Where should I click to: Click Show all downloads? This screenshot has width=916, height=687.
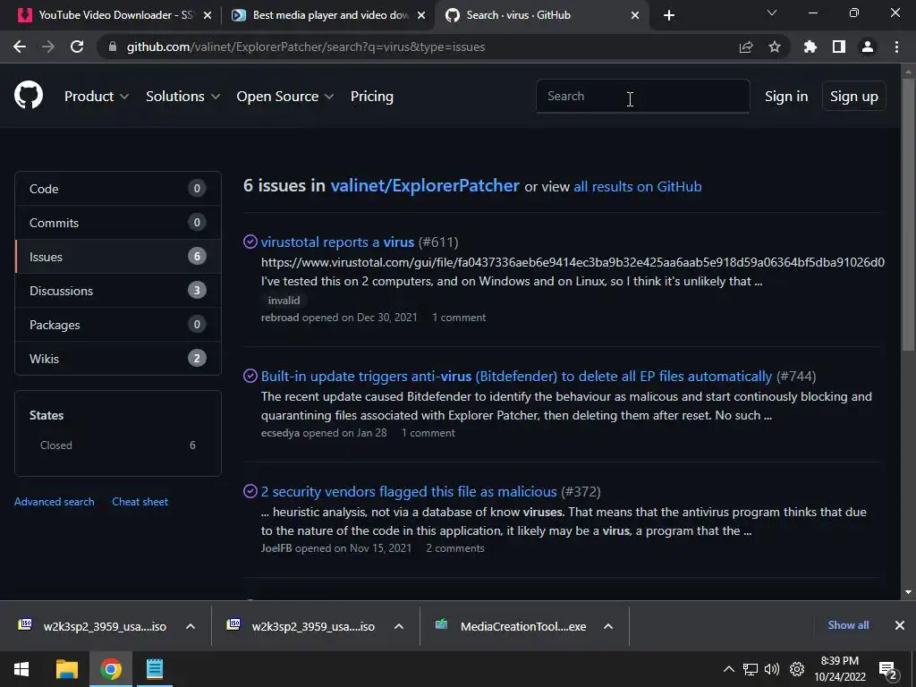pyautogui.click(x=848, y=625)
